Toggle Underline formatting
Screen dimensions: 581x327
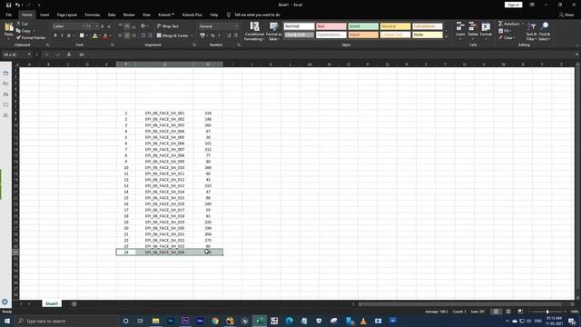tap(69, 35)
